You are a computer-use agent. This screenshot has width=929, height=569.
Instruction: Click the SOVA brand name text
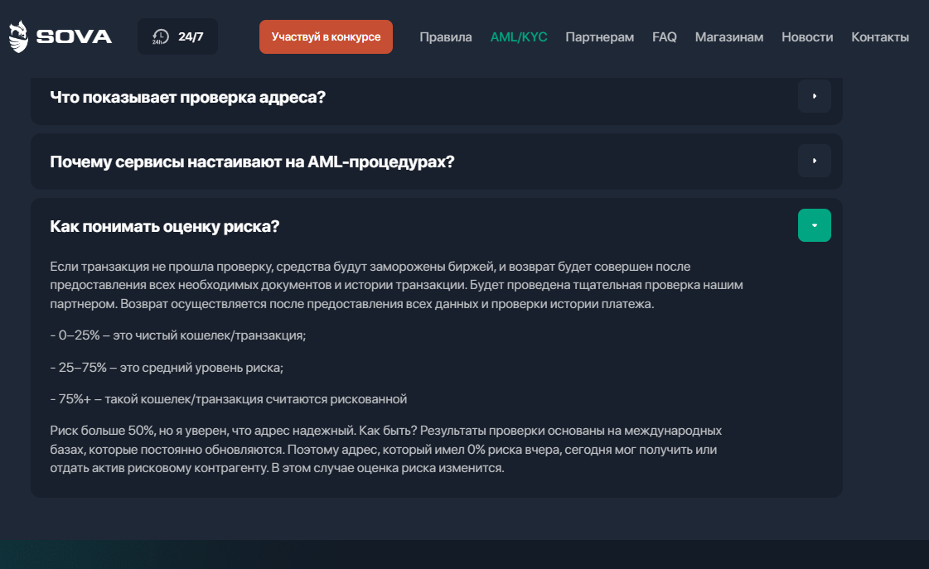point(74,36)
